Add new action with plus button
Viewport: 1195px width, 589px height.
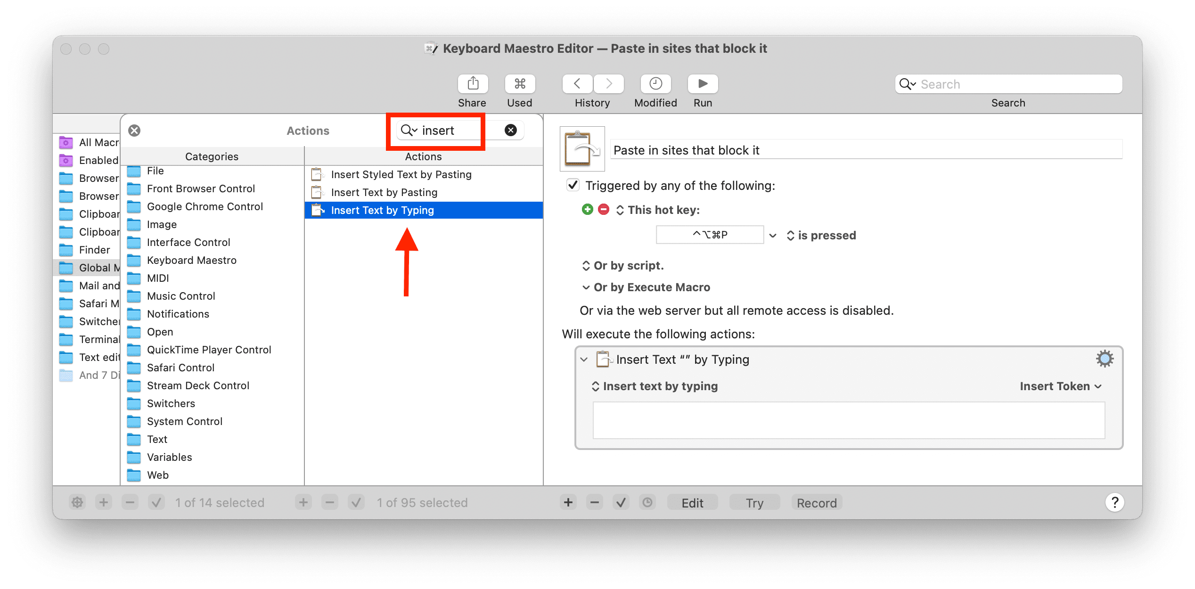point(568,503)
